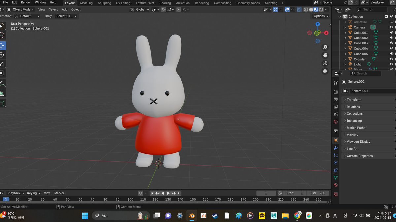Play the animation forward
This screenshot has height=222, width=396.
pyautogui.click(x=168, y=193)
